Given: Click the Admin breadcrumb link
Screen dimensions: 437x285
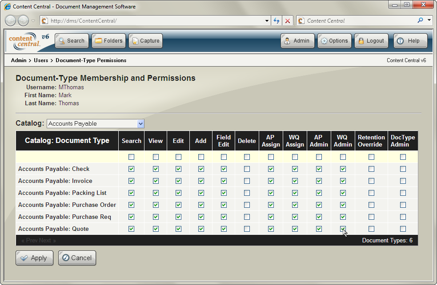Looking at the screenshot, I should point(19,60).
